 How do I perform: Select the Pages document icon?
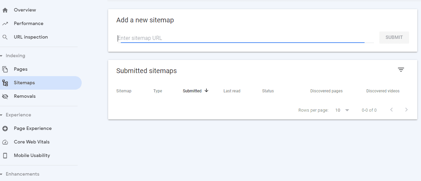pyautogui.click(x=5, y=69)
